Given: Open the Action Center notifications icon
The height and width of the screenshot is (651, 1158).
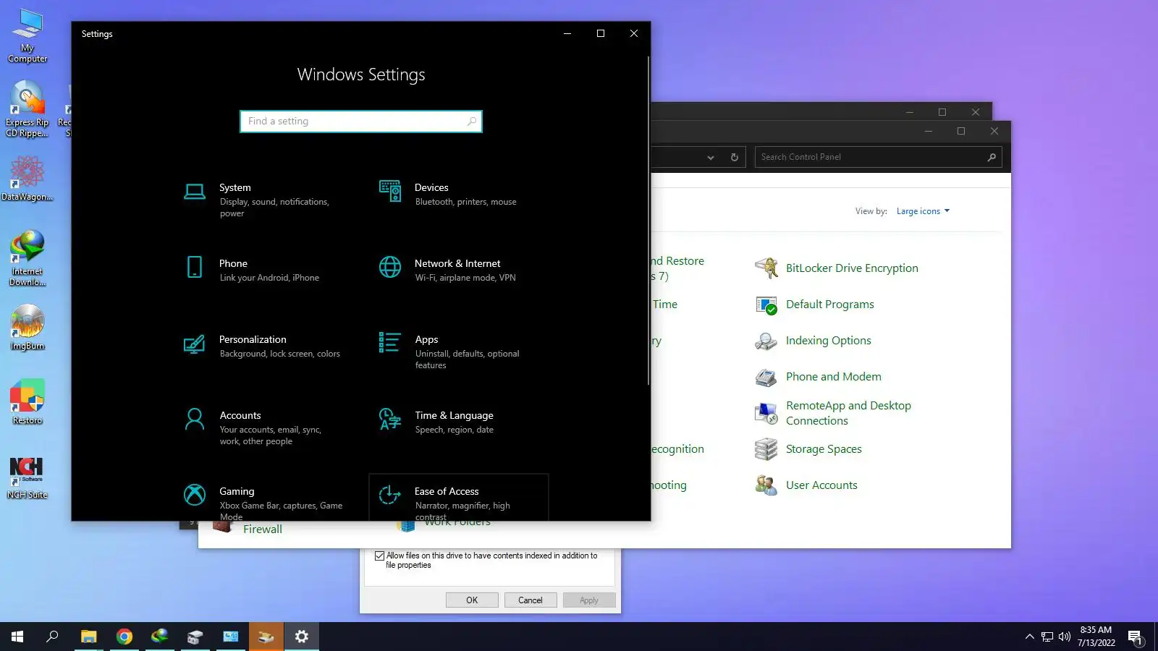Looking at the screenshot, I should tap(1135, 637).
